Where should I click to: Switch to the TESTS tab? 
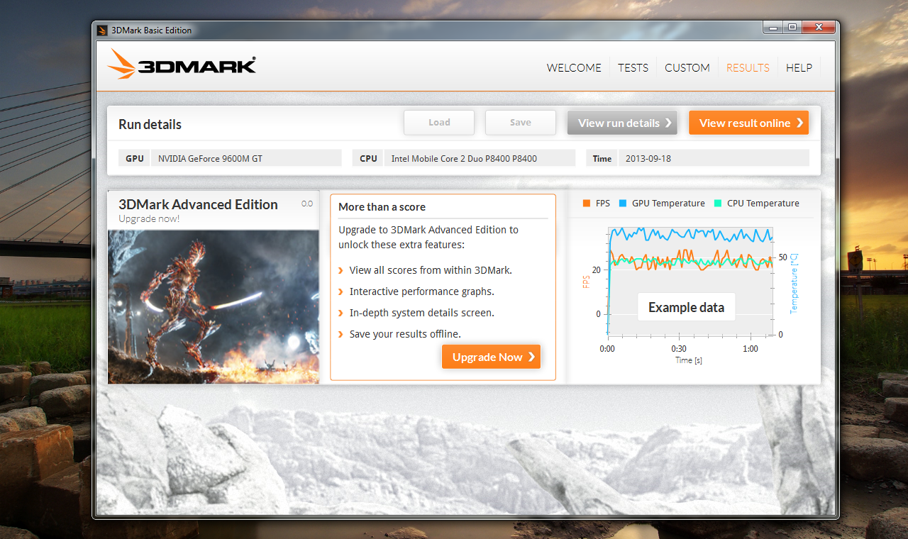(x=633, y=68)
